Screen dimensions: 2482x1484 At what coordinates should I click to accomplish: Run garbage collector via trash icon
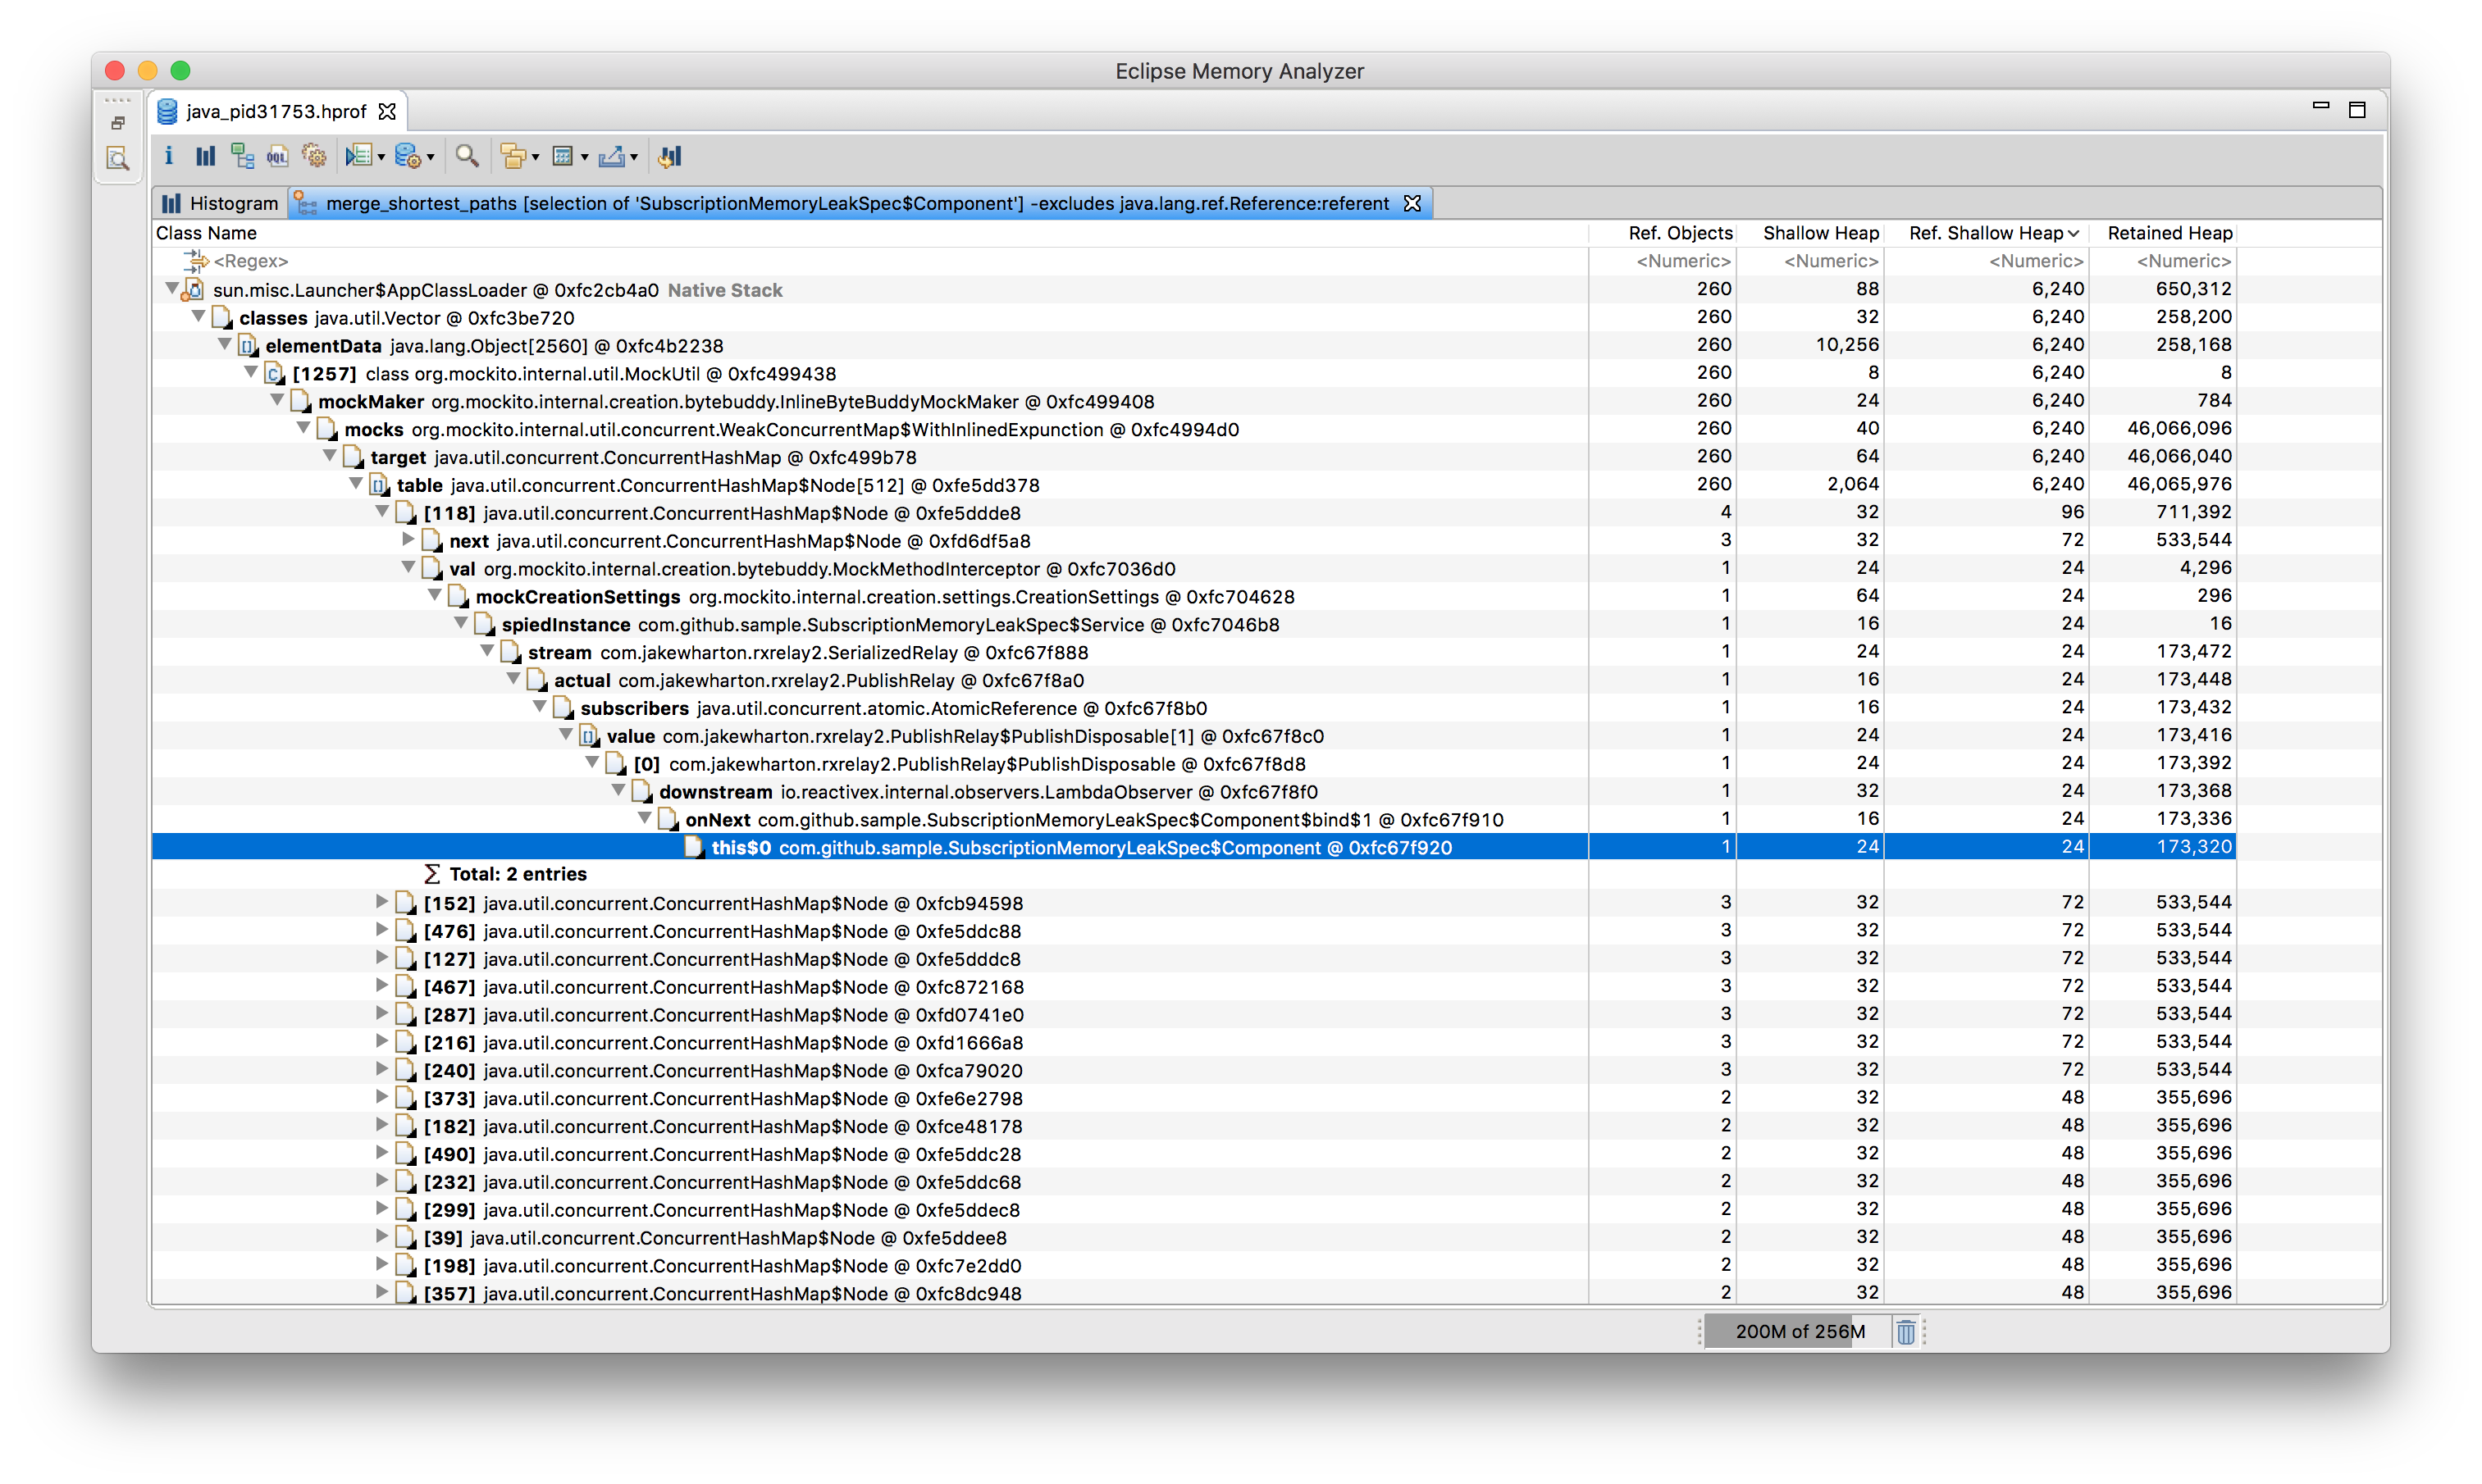pyautogui.click(x=1905, y=1332)
